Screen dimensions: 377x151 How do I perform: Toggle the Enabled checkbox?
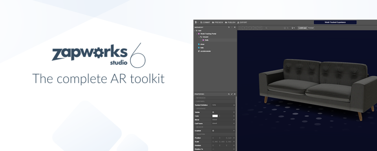click(x=213, y=131)
